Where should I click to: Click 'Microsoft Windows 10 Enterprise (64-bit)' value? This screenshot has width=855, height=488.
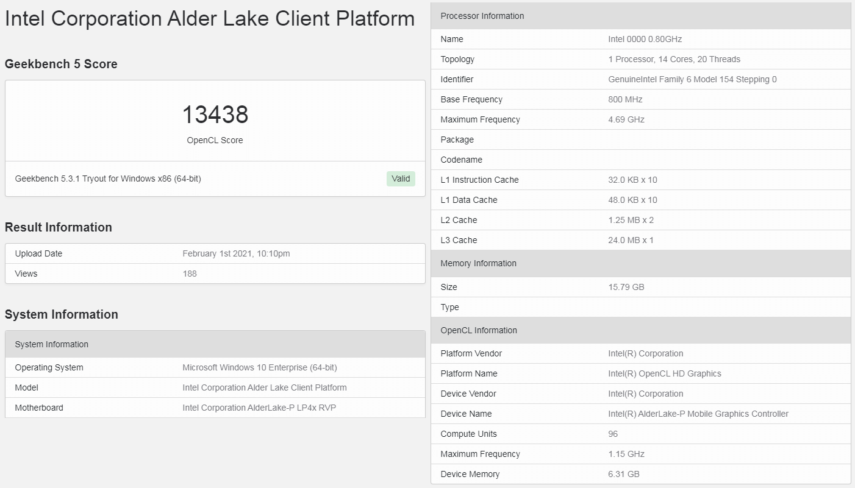click(x=260, y=367)
